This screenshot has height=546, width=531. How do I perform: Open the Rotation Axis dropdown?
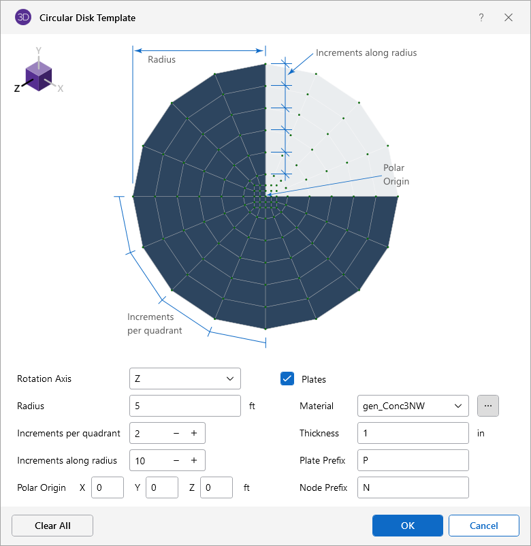[184, 379]
